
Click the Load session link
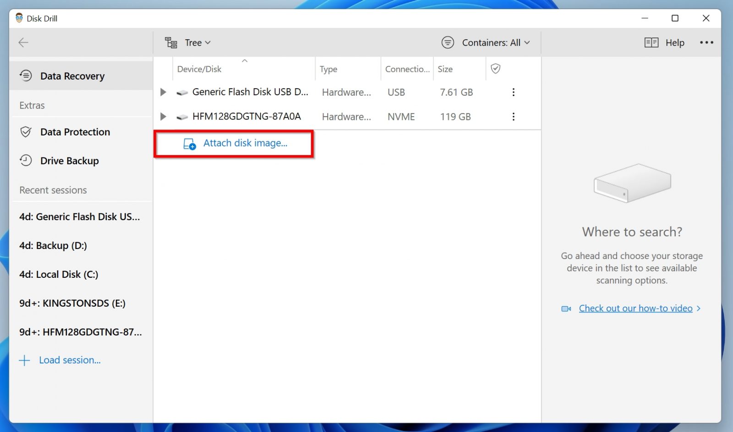click(70, 360)
